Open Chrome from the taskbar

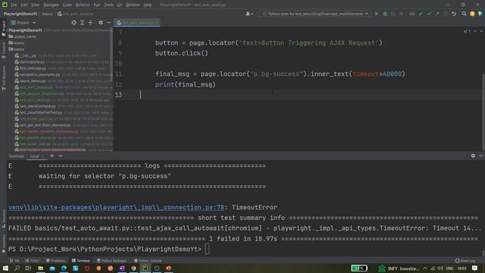(133, 268)
